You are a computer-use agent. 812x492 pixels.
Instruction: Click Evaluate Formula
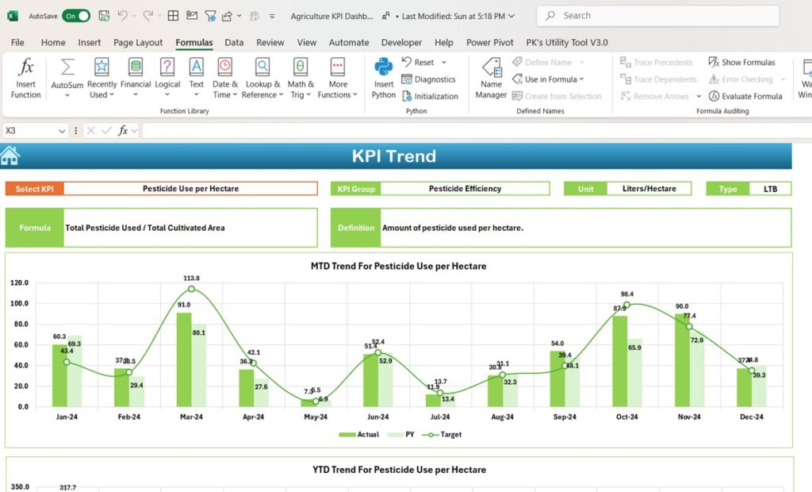point(745,97)
